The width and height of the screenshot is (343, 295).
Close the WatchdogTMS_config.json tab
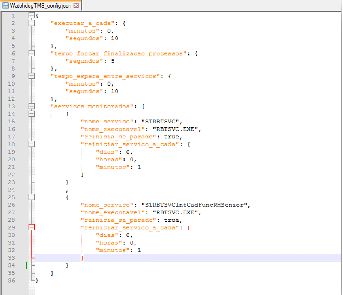coord(76,6)
